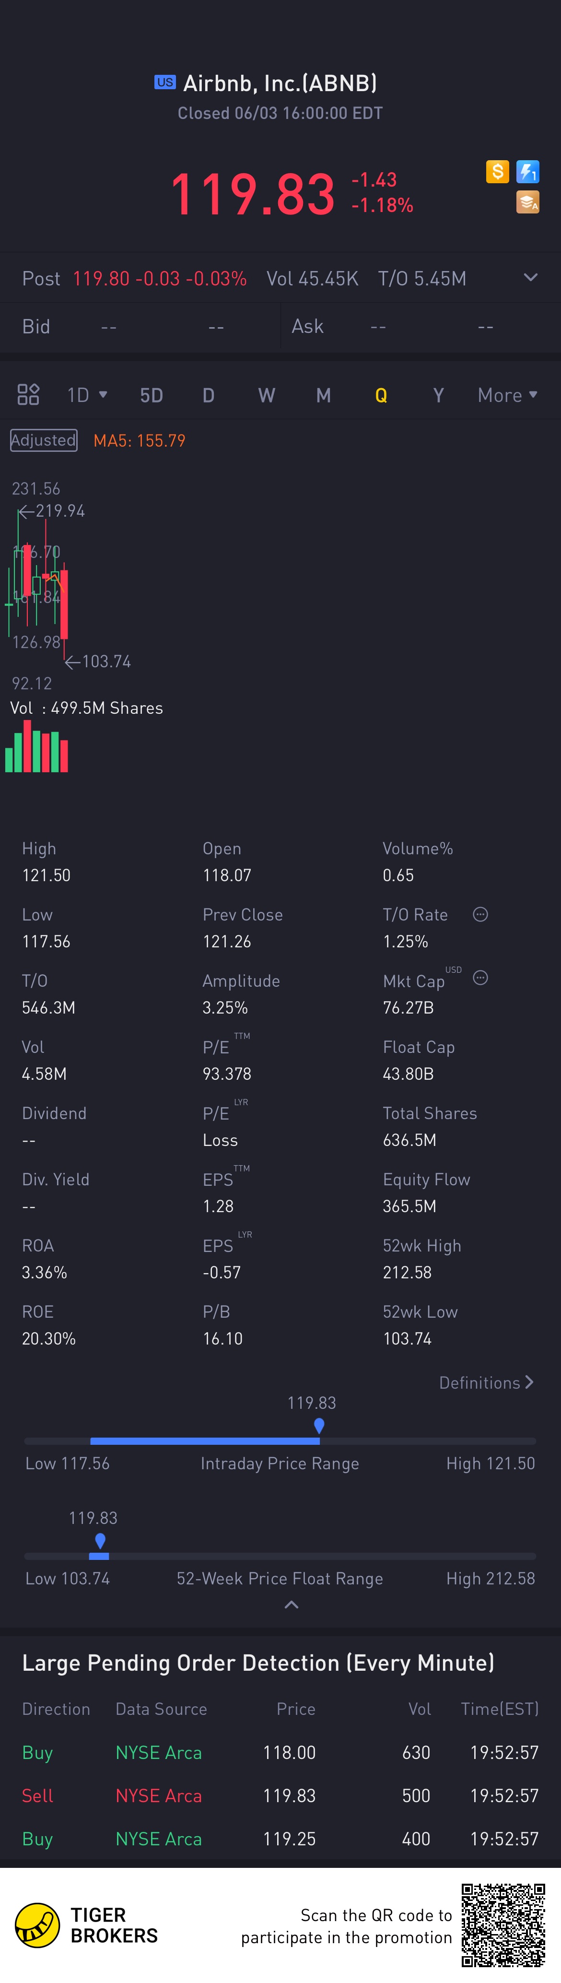The height and width of the screenshot is (1983, 561).
Task: Tap the tan stacked-layers badge icon
Action: 528,202
